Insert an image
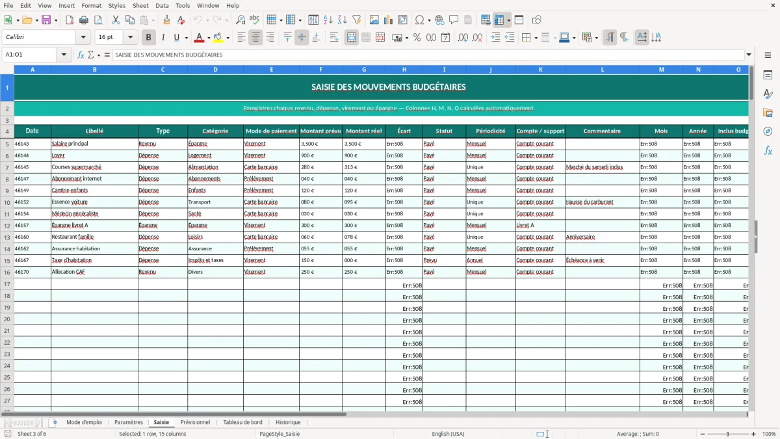Image resolution: width=780 pixels, height=439 pixels. pyautogui.click(x=374, y=20)
